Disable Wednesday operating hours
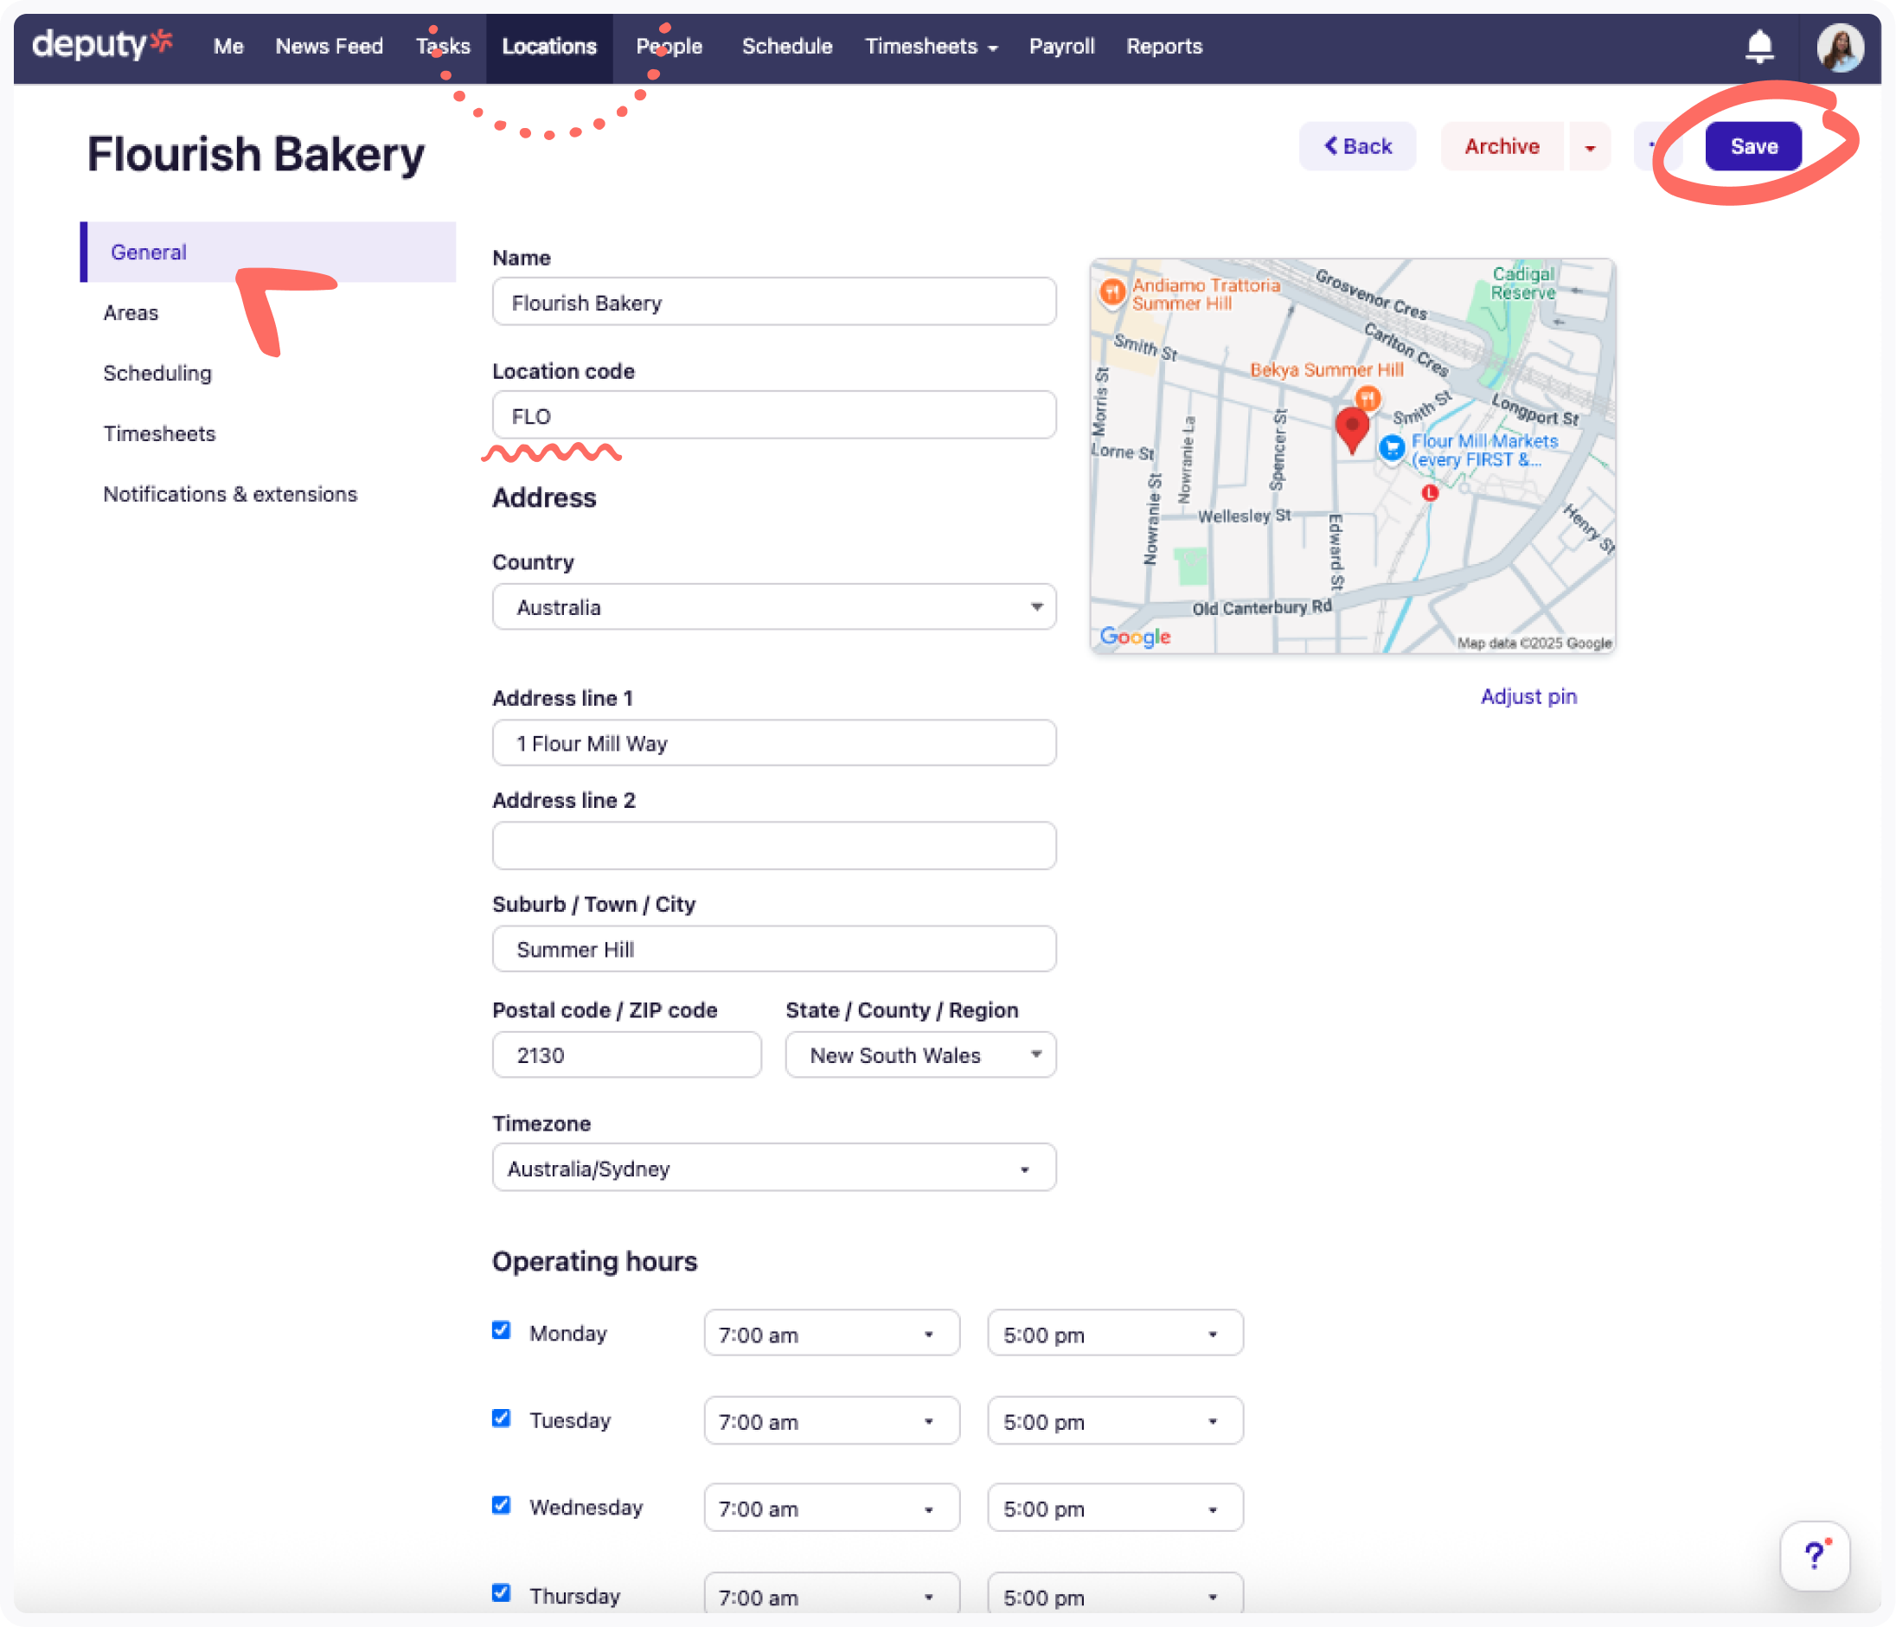The height and width of the screenshot is (1627, 1896). (502, 1505)
